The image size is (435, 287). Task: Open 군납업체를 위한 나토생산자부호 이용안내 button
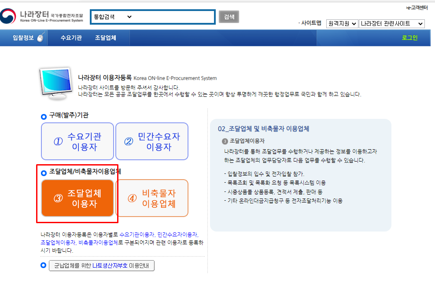click(102, 265)
